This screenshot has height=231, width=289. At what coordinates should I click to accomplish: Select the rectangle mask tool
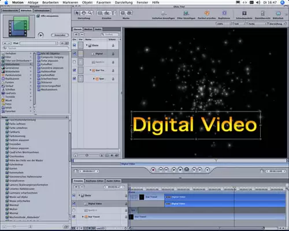[x=123, y=13]
